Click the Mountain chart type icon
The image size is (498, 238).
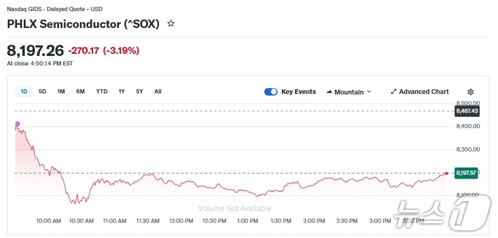329,92
